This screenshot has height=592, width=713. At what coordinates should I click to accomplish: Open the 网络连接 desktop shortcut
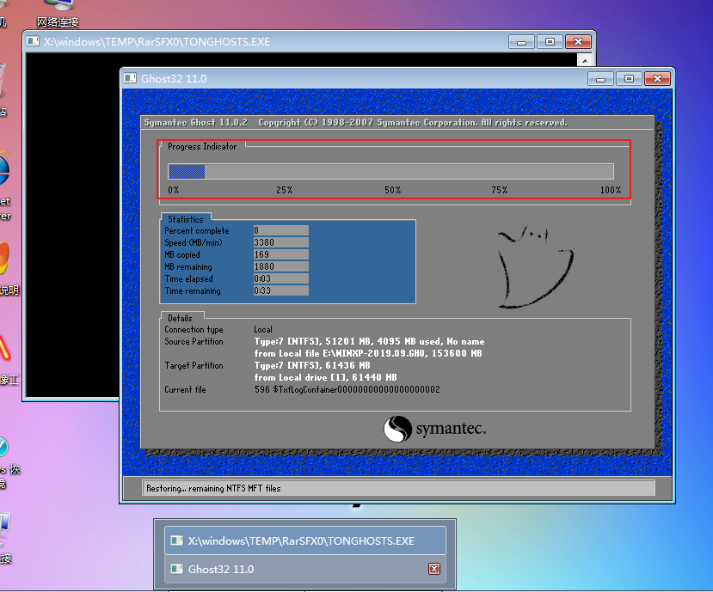(58, 14)
